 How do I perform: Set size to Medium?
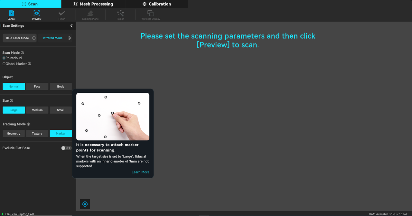(37, 110)
